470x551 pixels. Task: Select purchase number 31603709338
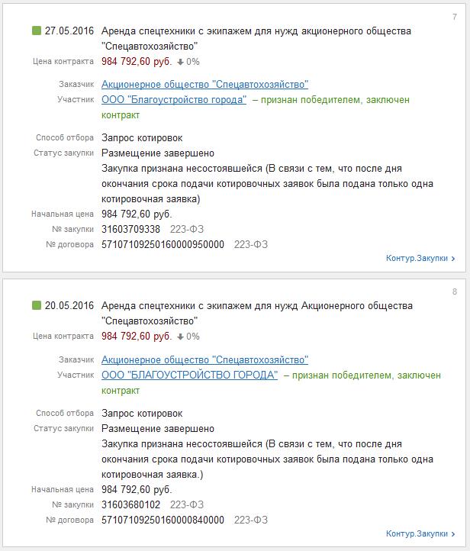coord(131,230)
